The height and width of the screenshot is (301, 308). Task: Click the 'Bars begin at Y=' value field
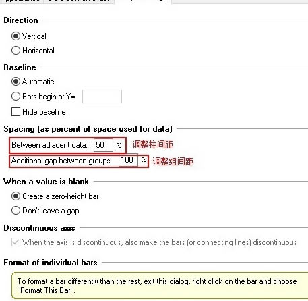point(102,97)
